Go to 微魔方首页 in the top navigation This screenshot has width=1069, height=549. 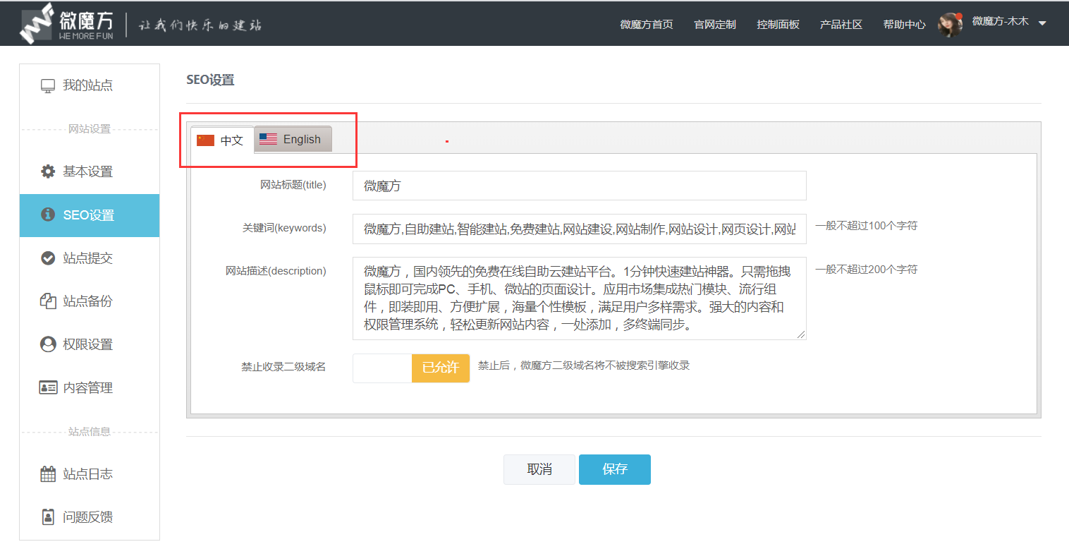click(647, 24)
